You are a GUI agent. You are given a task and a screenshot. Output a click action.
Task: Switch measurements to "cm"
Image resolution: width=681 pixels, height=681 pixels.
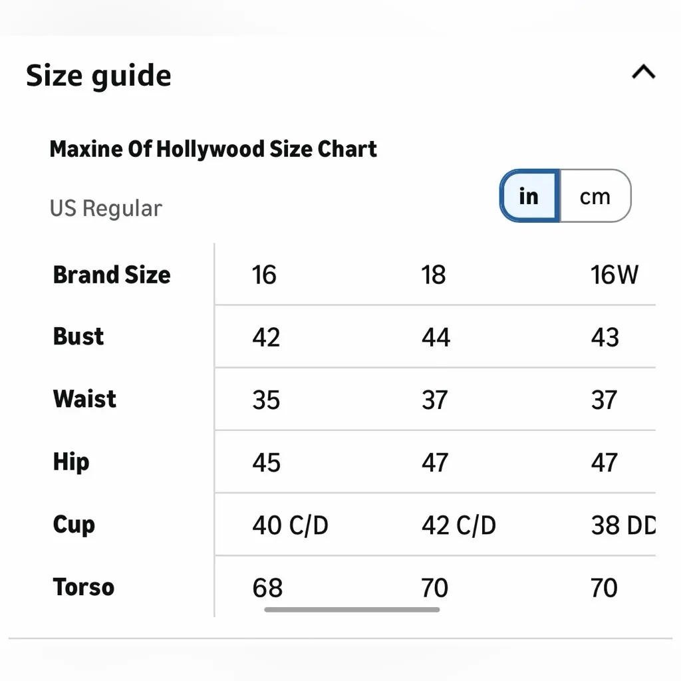(x=595, y=196)
